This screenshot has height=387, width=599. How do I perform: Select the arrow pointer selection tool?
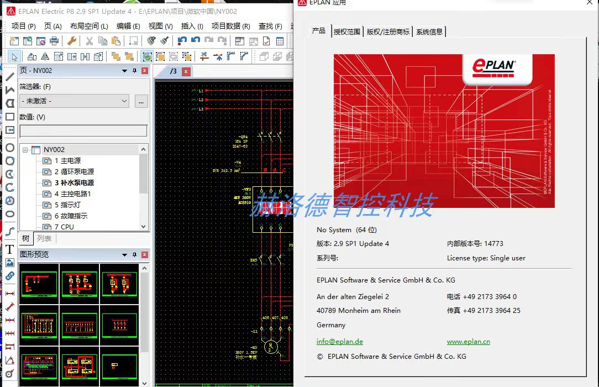tap(14, 57)
